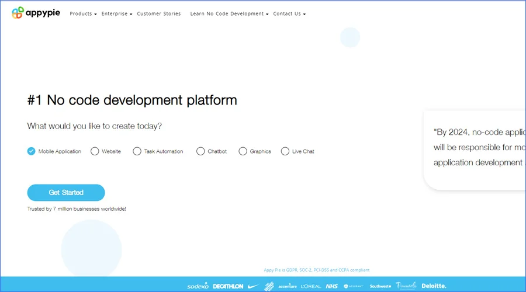
Task: Pick the Live Chat radio option
Action: [285, 151]
